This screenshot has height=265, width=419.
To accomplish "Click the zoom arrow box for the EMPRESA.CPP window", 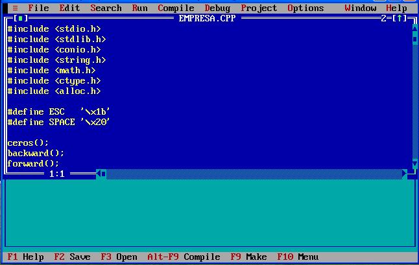I will [x=400, y=18].
